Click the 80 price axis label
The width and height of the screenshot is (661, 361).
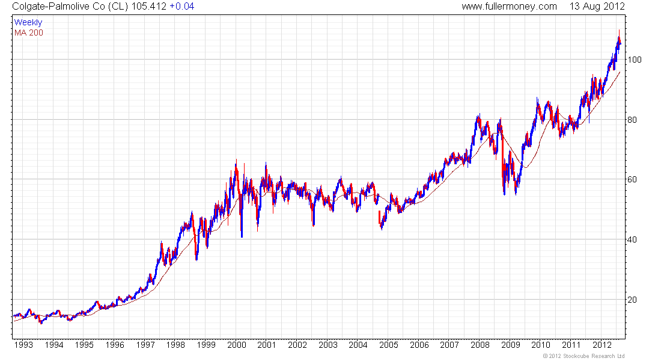[x=632, y=120]
